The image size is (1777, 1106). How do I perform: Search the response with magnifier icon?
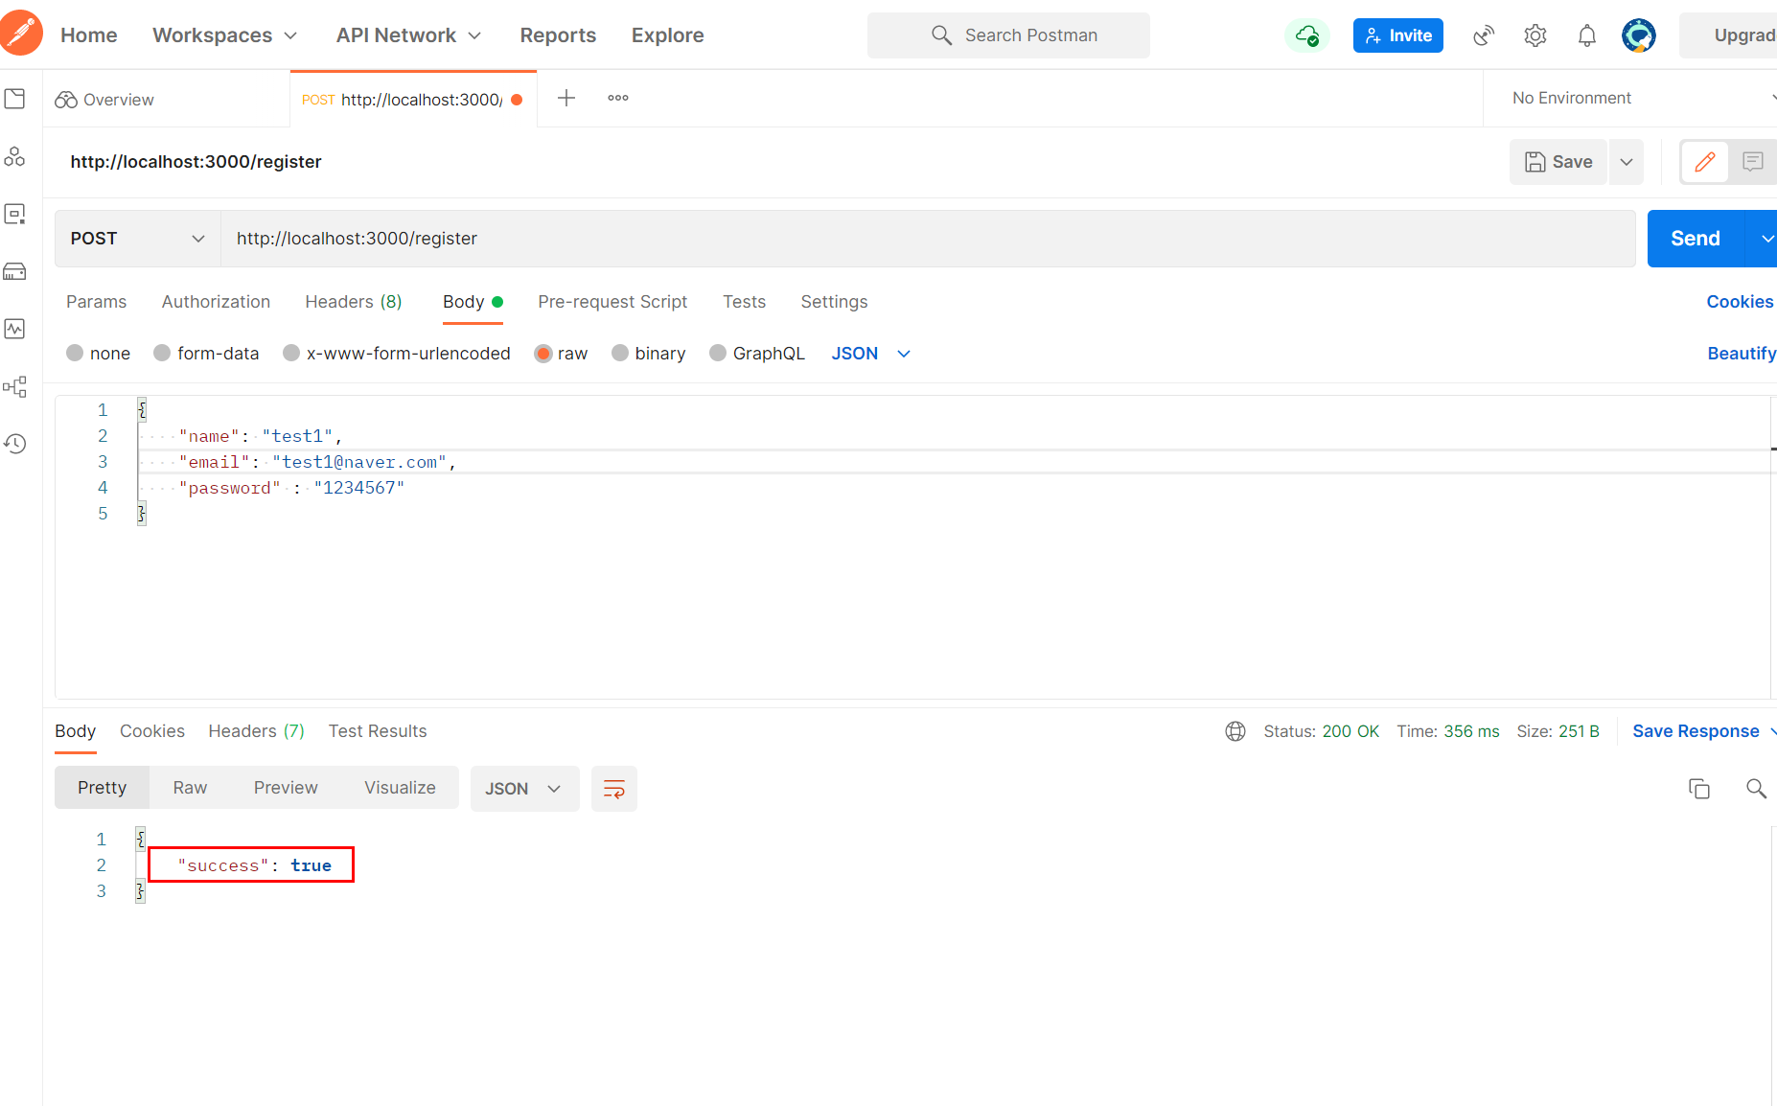(1756, 789)
